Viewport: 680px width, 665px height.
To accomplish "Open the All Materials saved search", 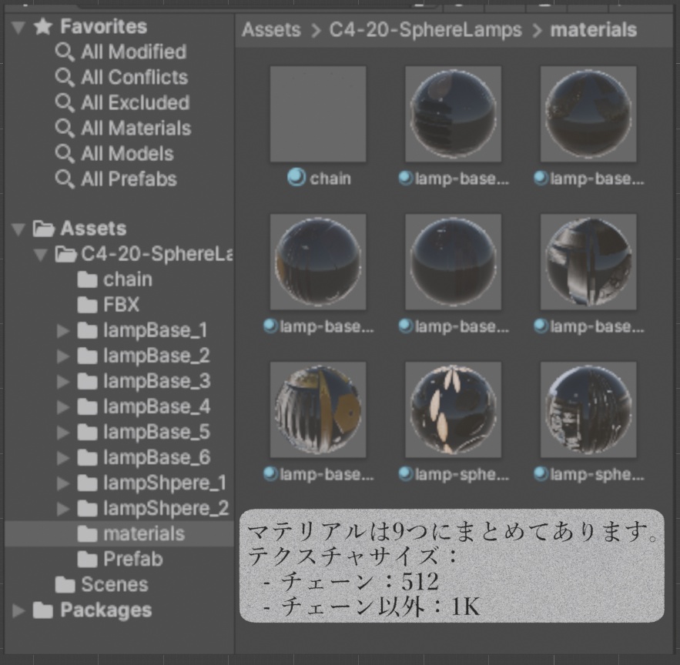I will pos(136,129).
